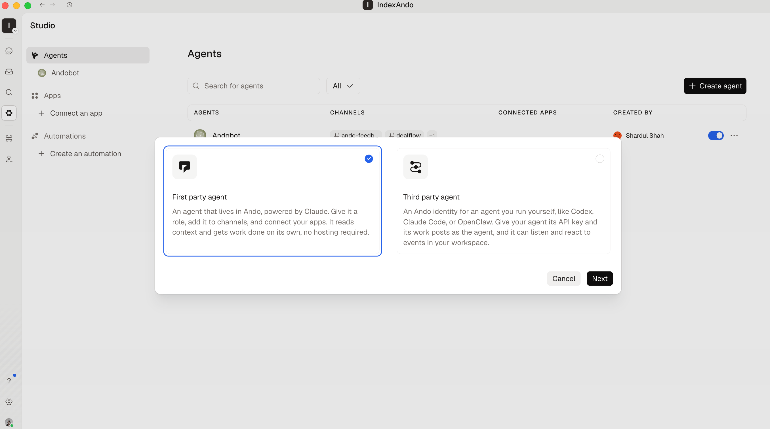
Task: Open the All filter dropdown
Action: [343, 86]
